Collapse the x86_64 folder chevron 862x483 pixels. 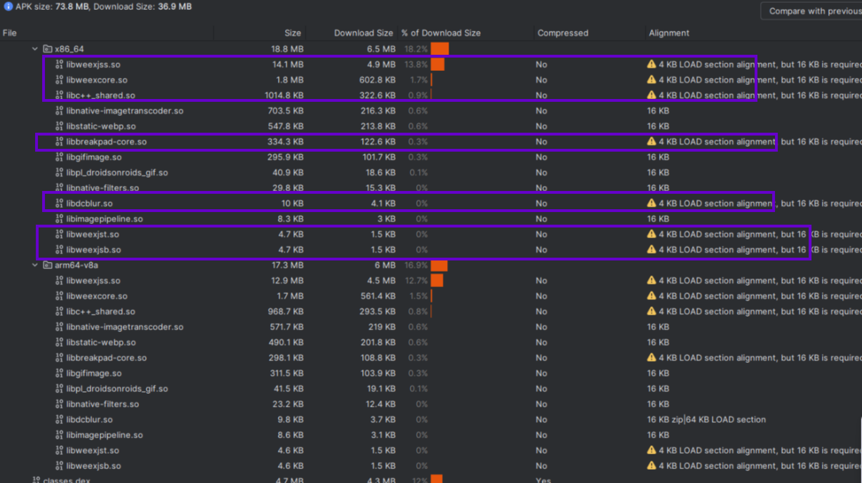(34, 49)
